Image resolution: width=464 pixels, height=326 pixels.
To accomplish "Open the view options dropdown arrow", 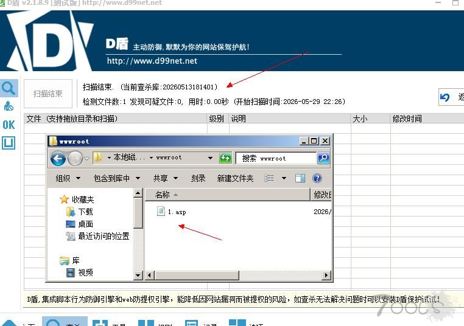I will point(284,178).
